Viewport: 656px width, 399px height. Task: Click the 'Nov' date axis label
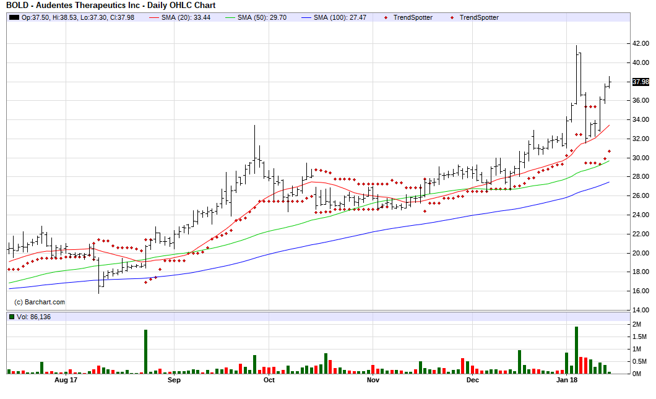[x=373, y=380]
